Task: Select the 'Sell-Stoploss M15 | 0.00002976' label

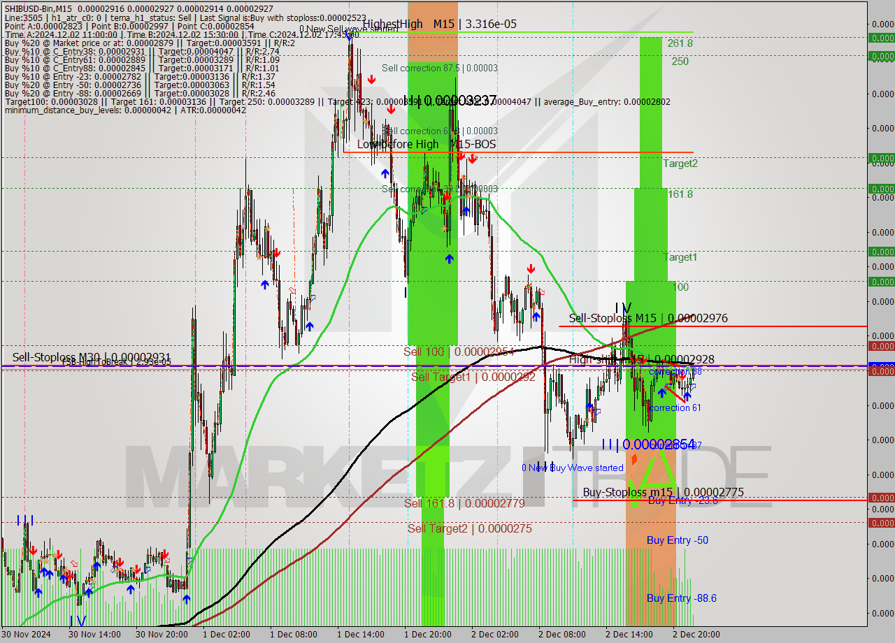Action: [x=648, y=318]
